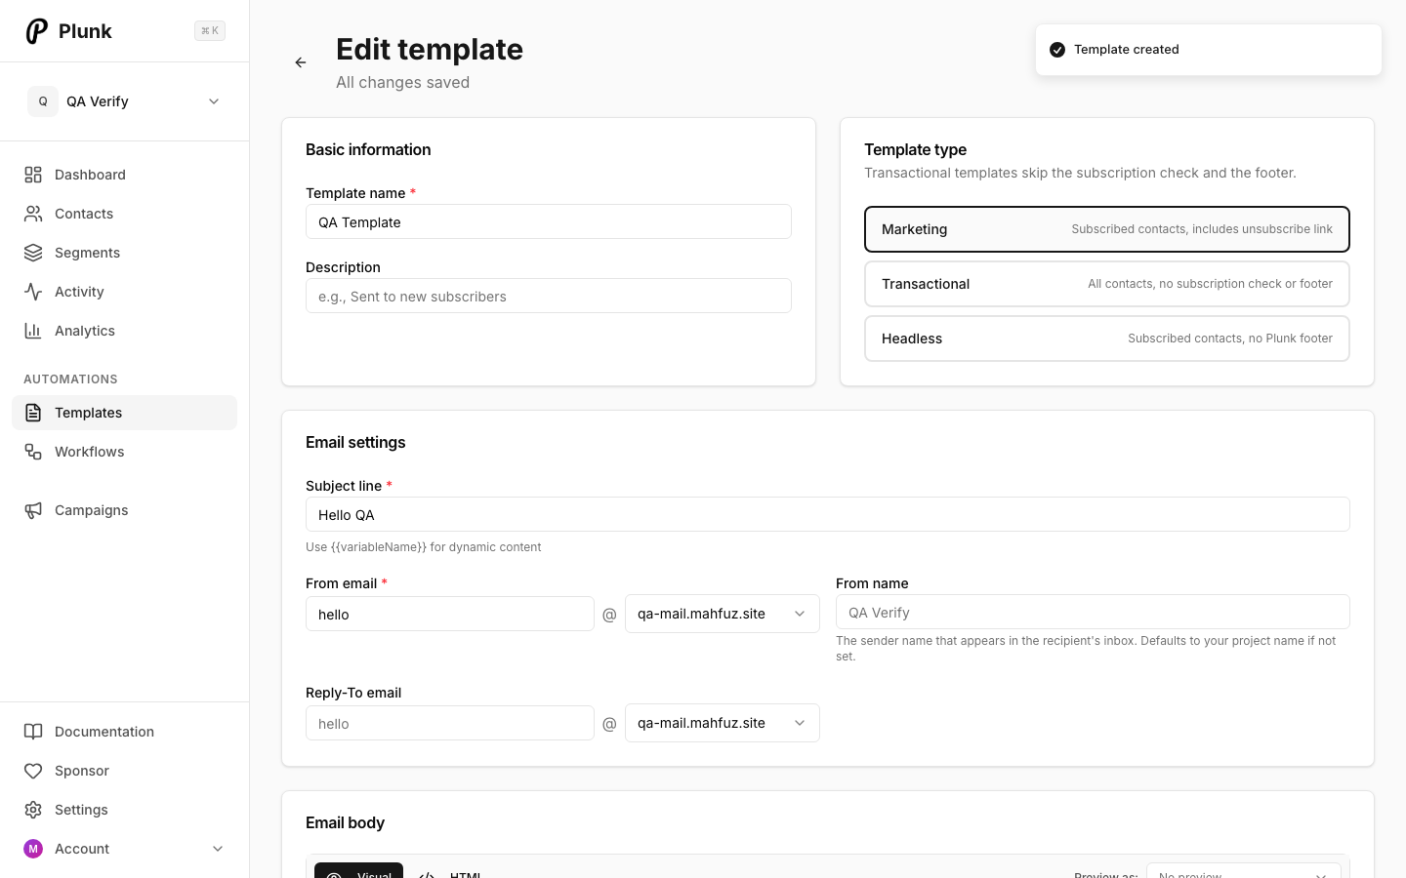This screenshot has height=878, width=1406.
Task: Go back using the left arrow
Action: point(301,62)
